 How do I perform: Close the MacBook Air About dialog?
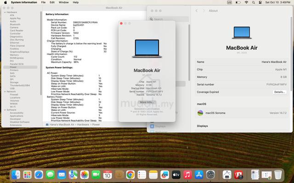pos(121,23)
